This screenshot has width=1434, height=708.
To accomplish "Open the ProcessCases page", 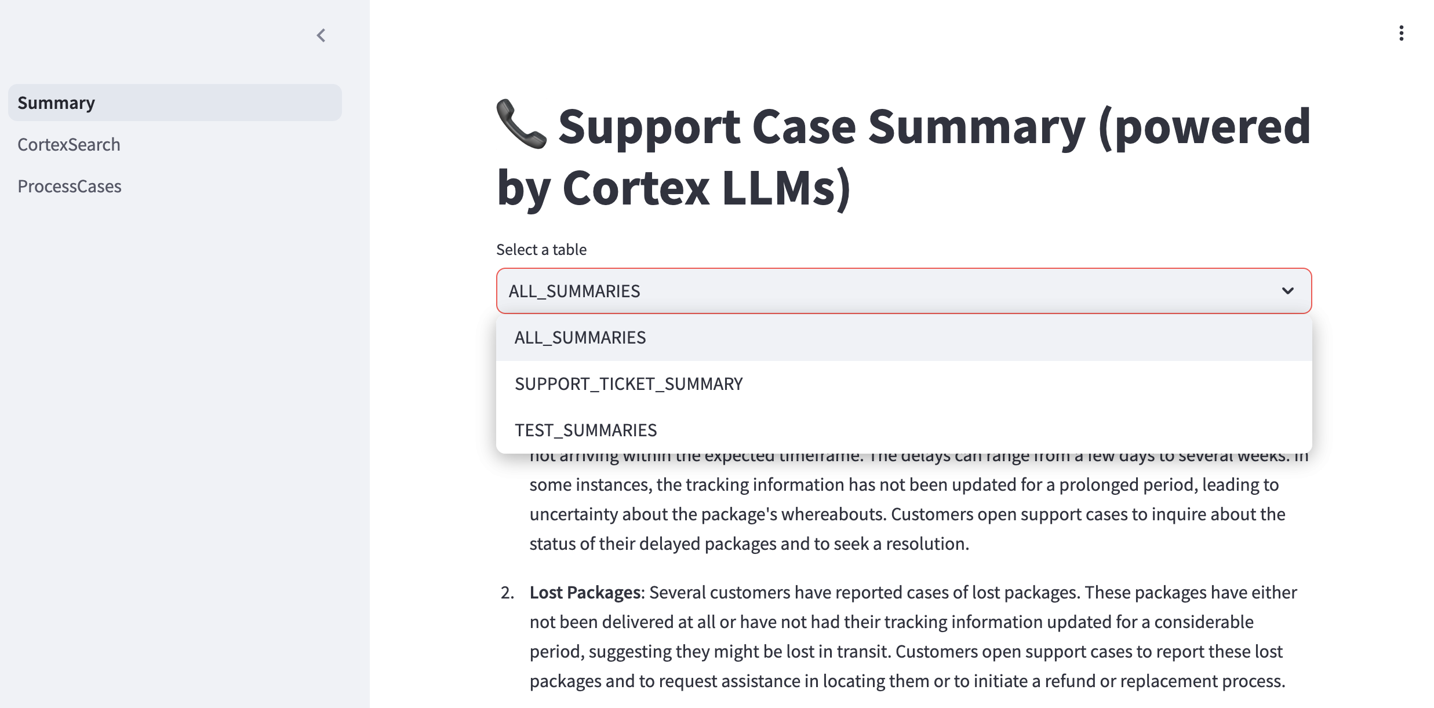I will point(70,186).
